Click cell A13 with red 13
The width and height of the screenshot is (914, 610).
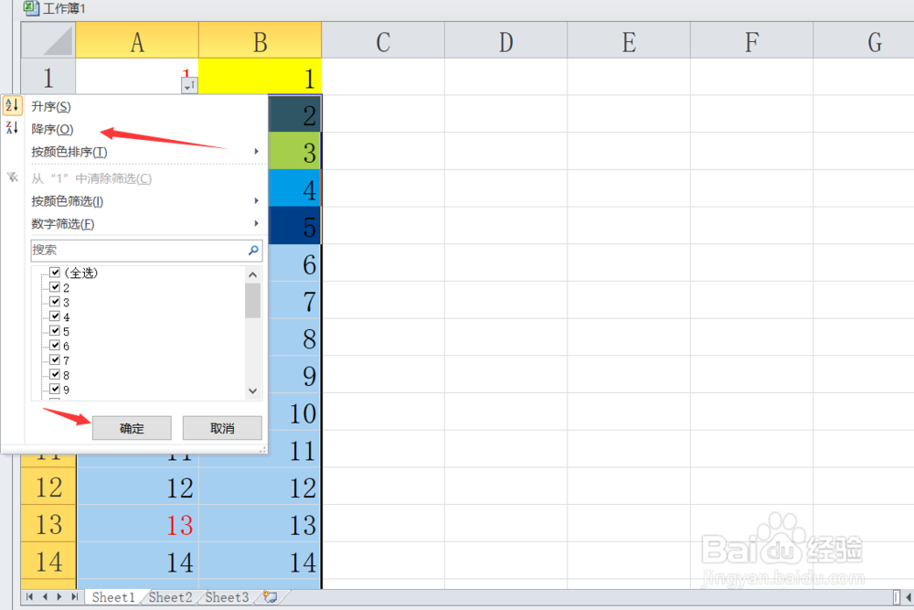pos(137,524)
